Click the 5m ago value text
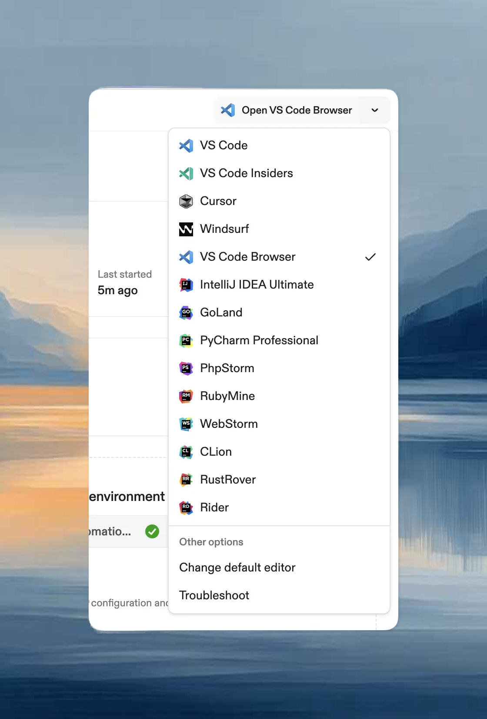 [x=117, y=290]
